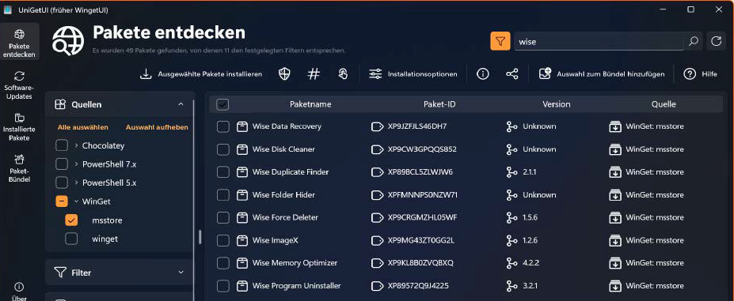The height and width of the screenshot is (301, 734).
Task: Check the PowerShell 5.x source checkbox
Action: point(62,182)
